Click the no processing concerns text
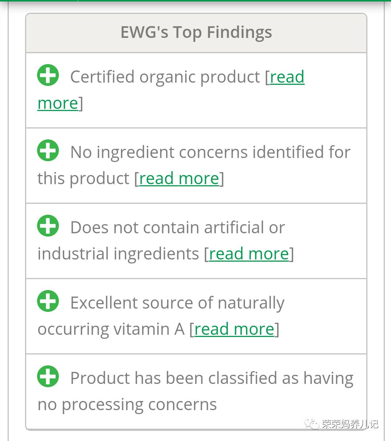 click(x=127, y=405)
